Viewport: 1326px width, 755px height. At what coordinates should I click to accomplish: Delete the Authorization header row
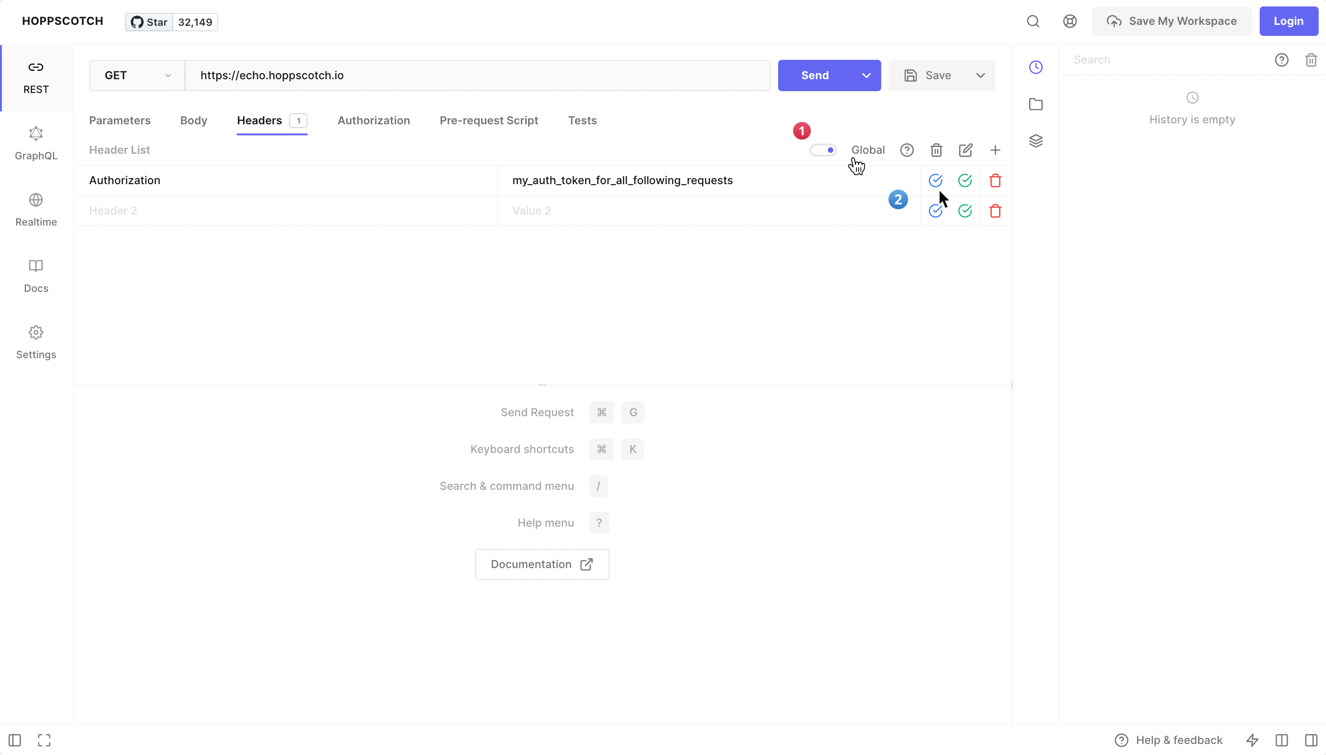coord(995,180)
